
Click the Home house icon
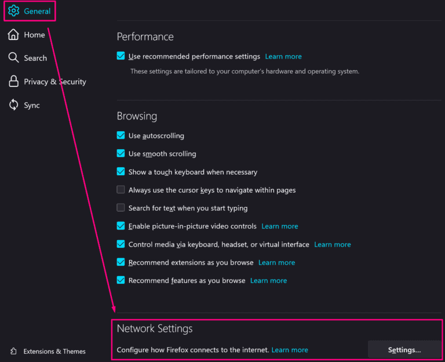tap(13, 35)
